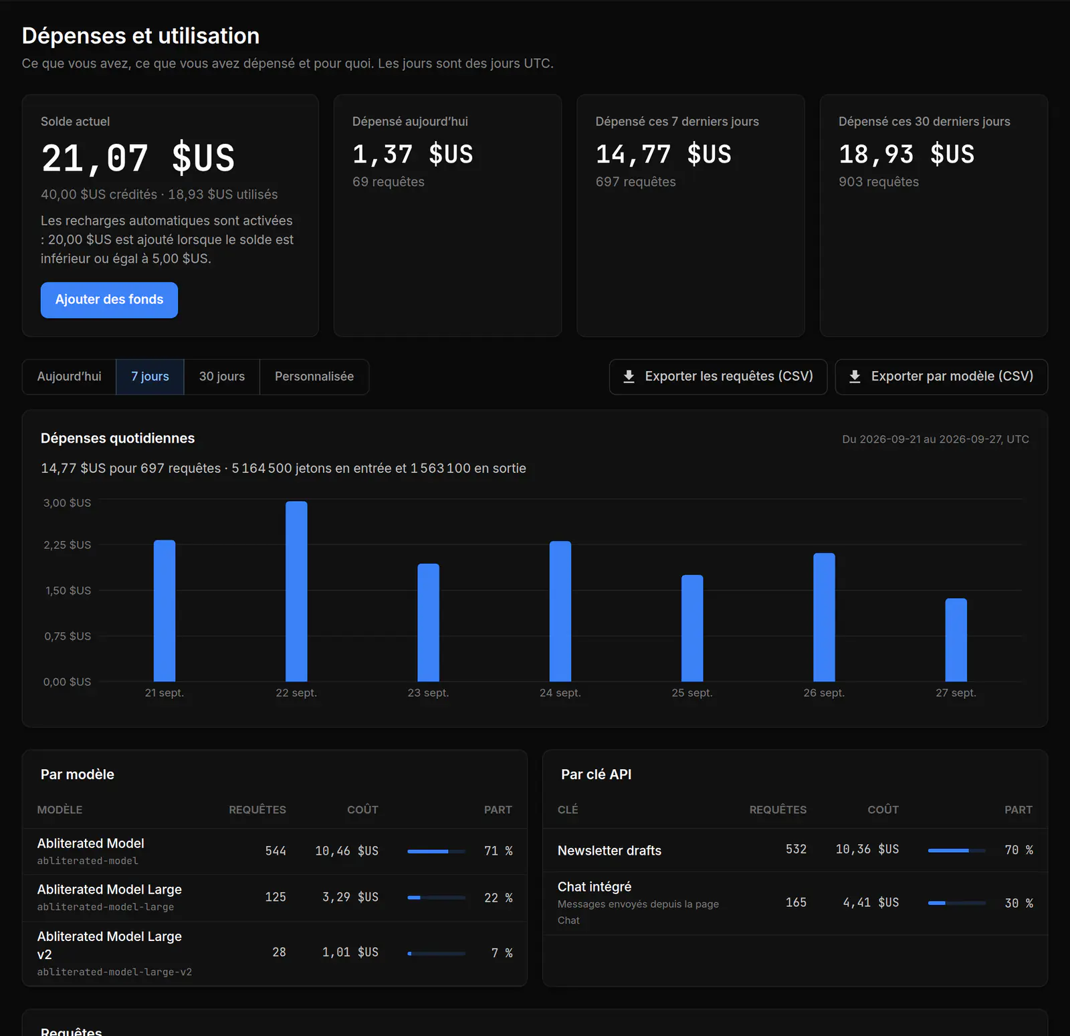Click the Newsletter drafts 70 % share bar
Screen dimensions: 1070x1036
point(957,850)
